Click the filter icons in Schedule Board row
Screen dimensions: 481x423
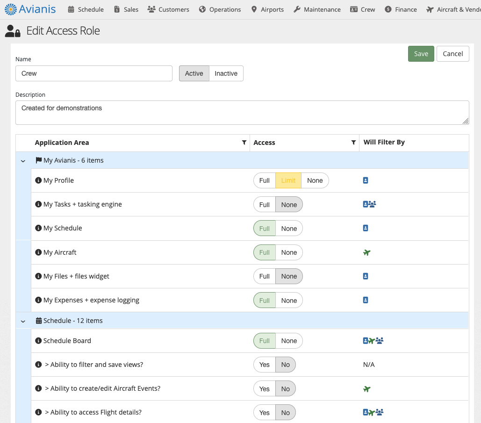coord(373,341)
